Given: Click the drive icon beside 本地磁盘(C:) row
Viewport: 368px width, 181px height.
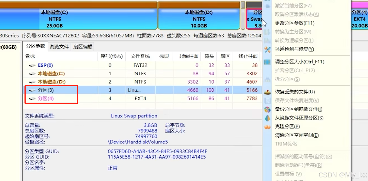Looking at the screenshot, I should click(33, 74).
